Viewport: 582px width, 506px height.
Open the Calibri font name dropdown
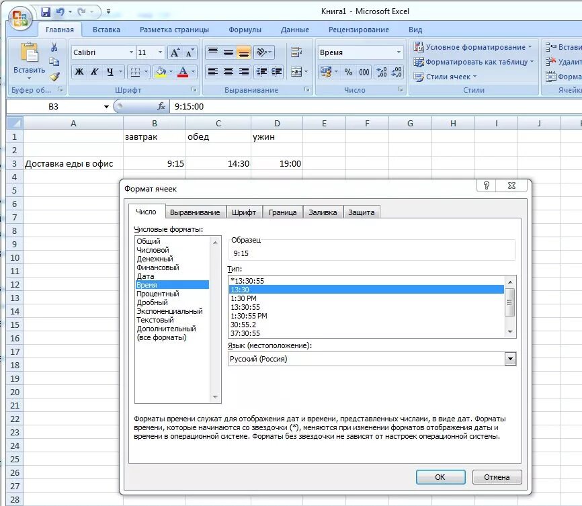click(131, 52)
